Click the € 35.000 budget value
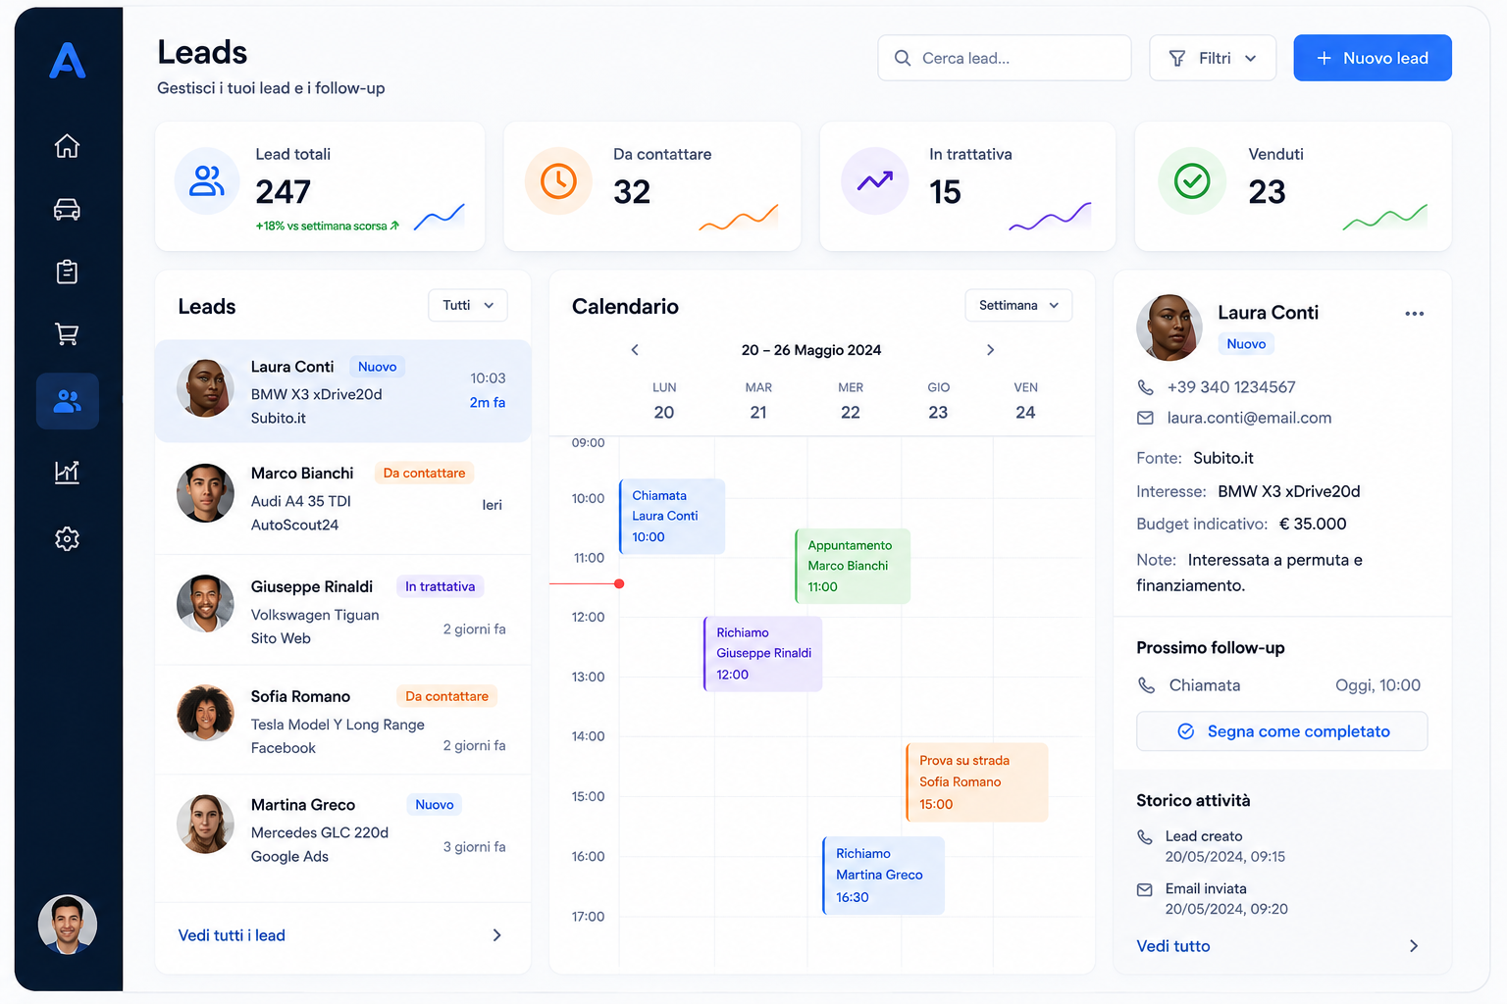The height and width of the screenshot is (1004, 1507). coord(1313,524)
